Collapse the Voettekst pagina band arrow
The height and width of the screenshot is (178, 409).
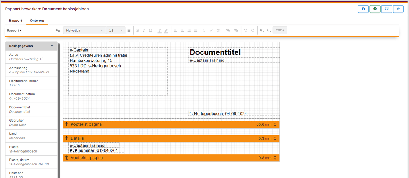67,158
